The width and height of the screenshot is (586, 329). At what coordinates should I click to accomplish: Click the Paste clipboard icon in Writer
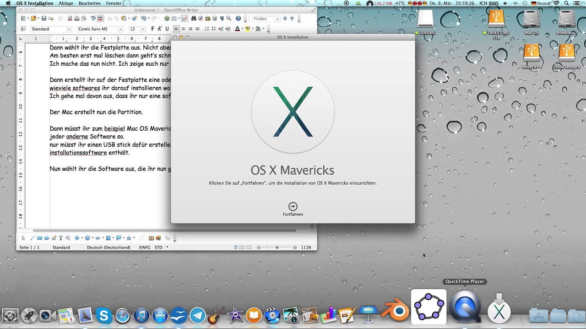pyautogui.click(x=124, y=18)
